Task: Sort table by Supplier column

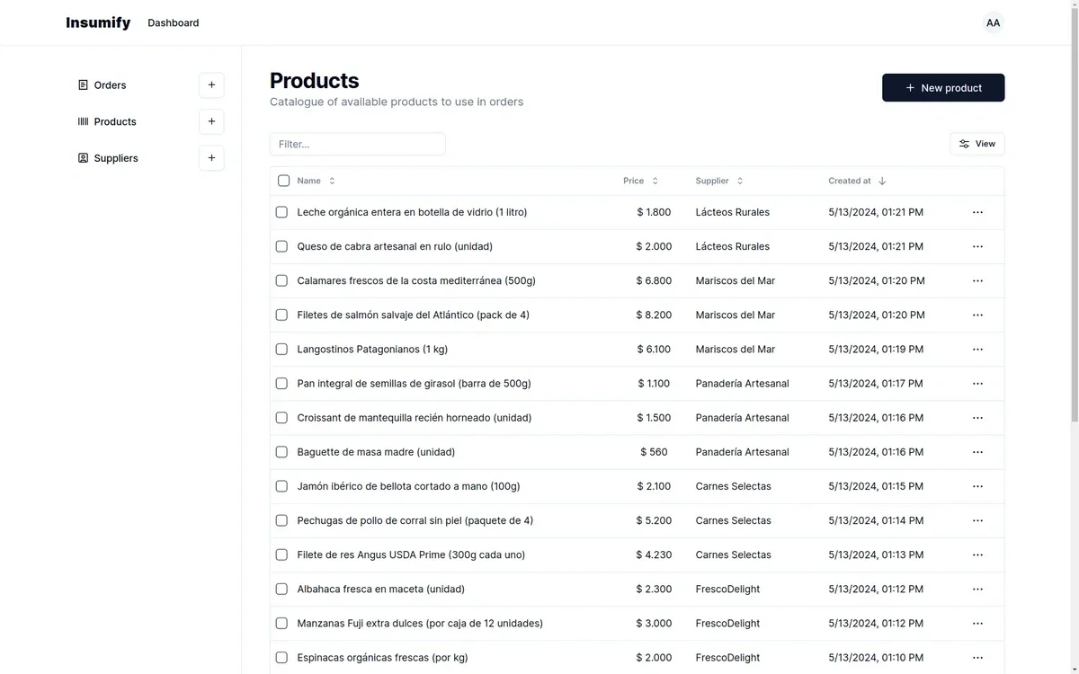Action: coord(719,181)
